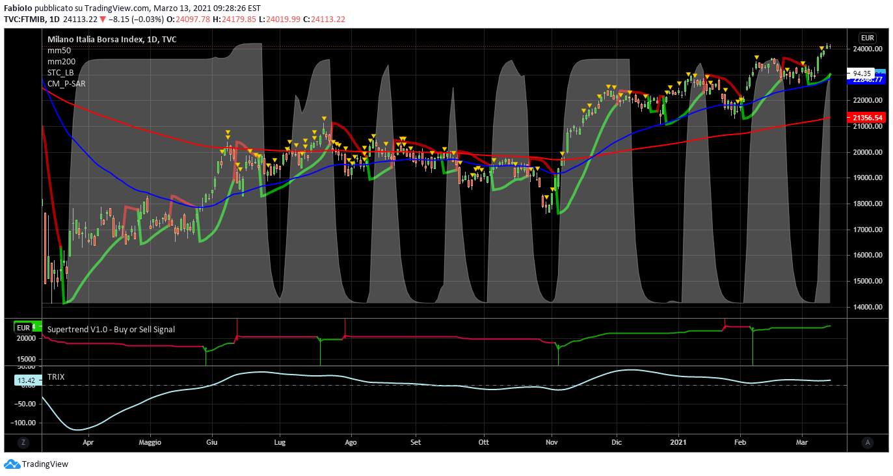The width and height of the screenshot is (893, 476).
Task: Click the Dic label on time axis
Action: click(x=617, y=442)
